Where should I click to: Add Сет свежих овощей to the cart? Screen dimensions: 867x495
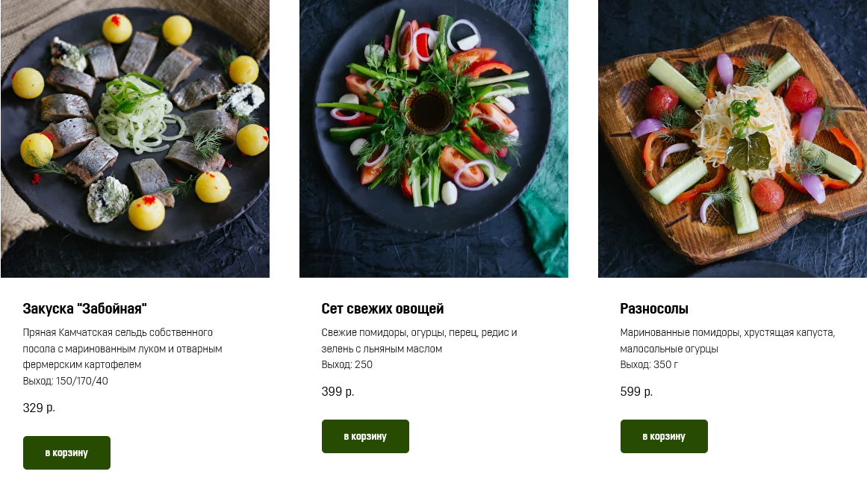click(365, 436)
